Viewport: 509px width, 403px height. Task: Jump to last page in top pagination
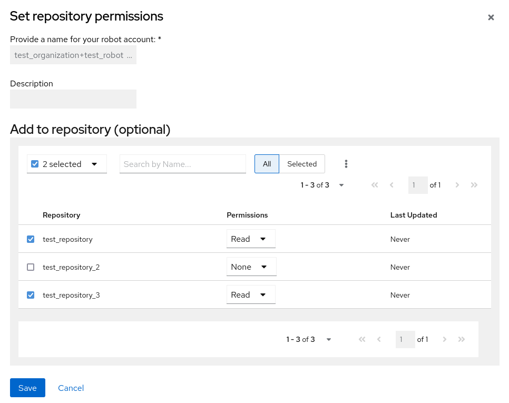tap(474, 185)
